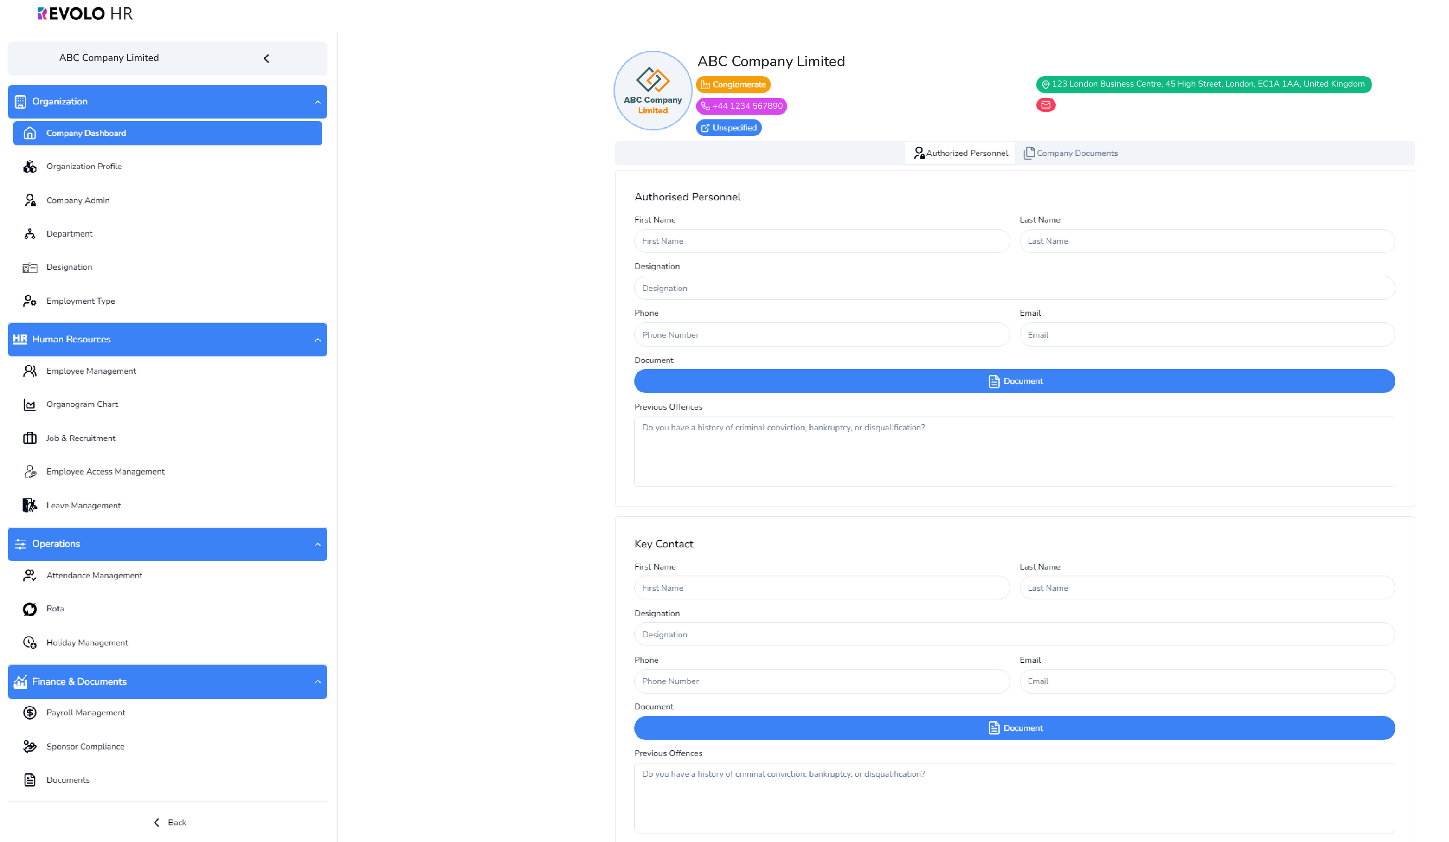Click the Documents icon in Finance section
1449x842 pixels.
point(30,780)
